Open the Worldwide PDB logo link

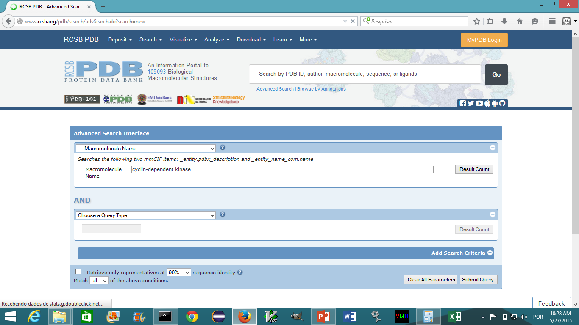tap(118, 99)
